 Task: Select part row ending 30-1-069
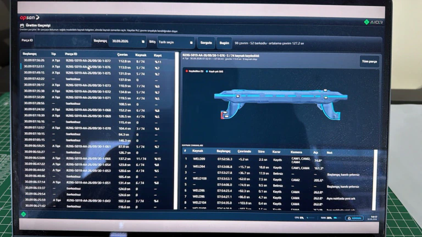(x=98, y=116)
